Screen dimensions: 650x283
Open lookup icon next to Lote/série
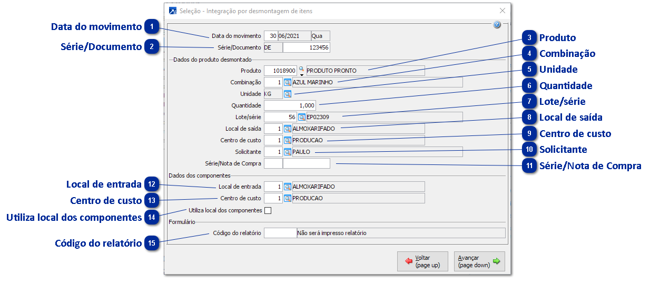click(x=302, y=117)
